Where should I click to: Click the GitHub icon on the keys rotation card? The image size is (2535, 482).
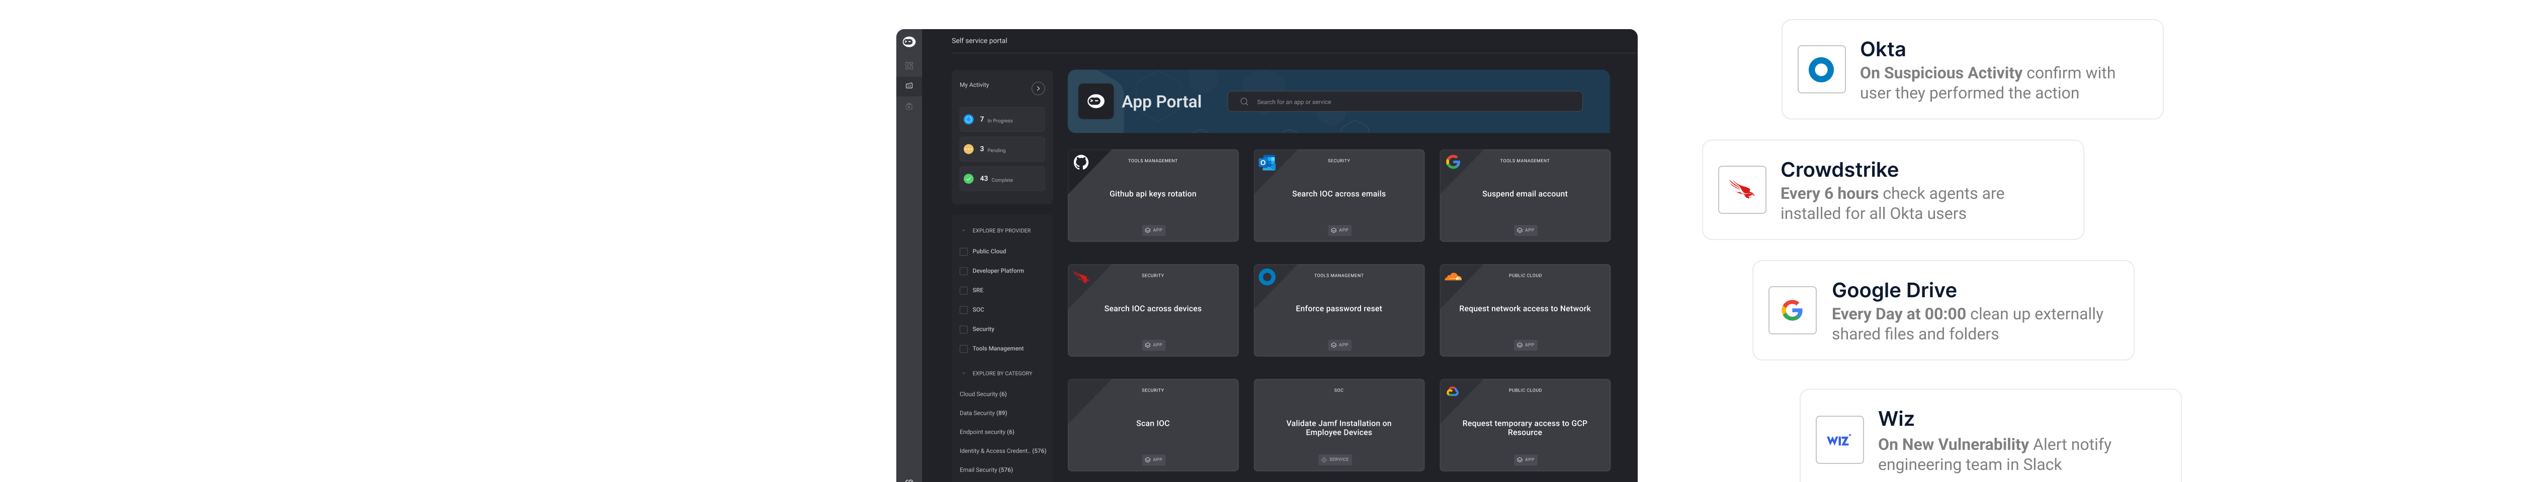1080,162
